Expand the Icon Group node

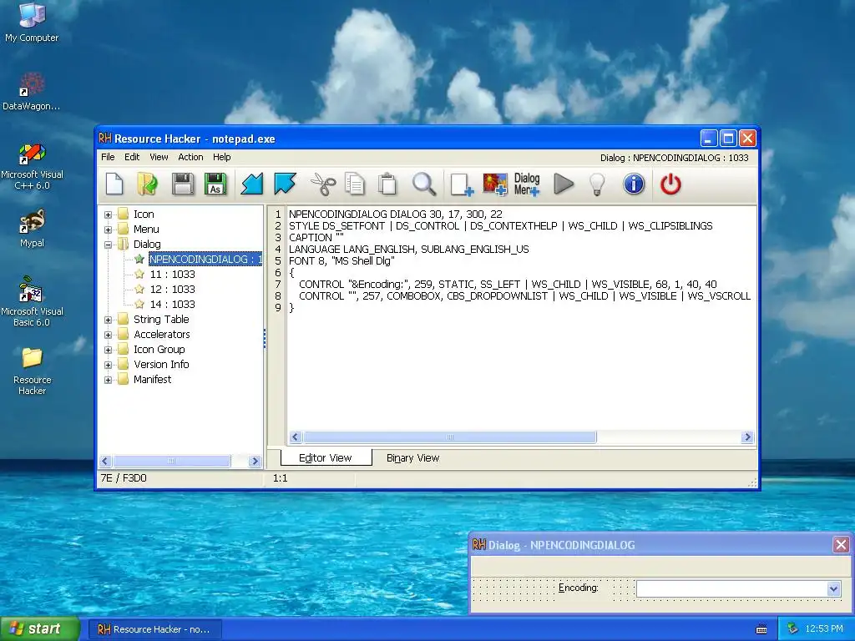coord(108,350)
